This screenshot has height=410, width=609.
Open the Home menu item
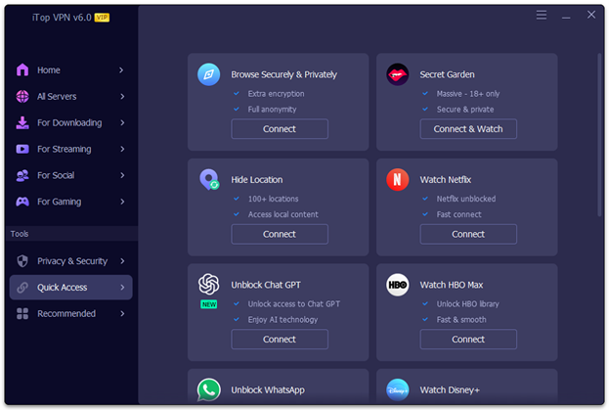tap(70, 69)
